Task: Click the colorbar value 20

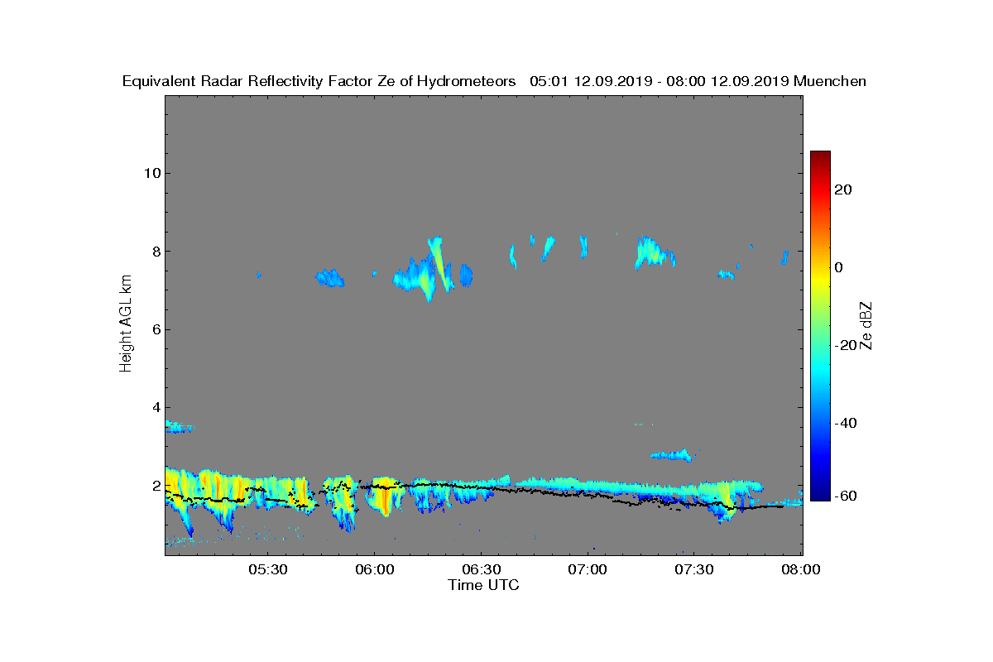Action: coord(844,189)
